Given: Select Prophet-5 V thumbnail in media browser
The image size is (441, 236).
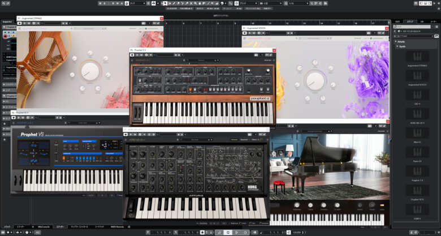Looking at the screenshot, I should (417, 171).
